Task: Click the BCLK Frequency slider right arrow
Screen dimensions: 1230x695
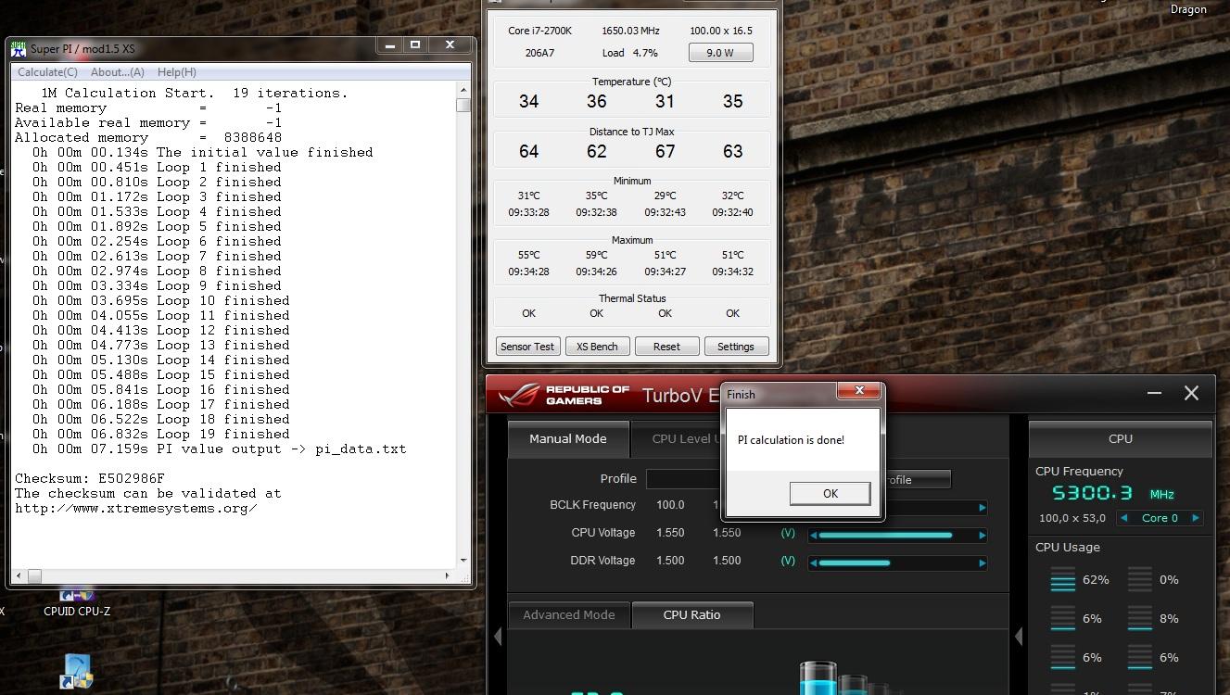Action: 983,507
